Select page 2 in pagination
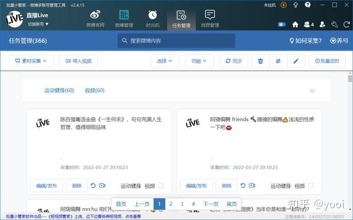 click(x=171, y=204)
